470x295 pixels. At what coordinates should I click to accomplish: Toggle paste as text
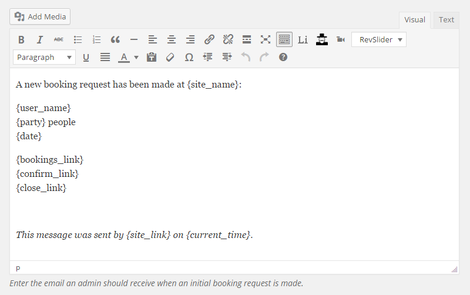point(152,57)
